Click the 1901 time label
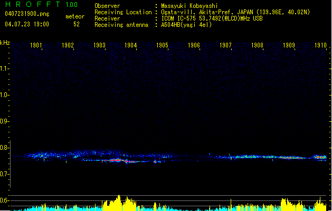The width and height of the screenshot is (332, 211). click(x=36, y=45)
